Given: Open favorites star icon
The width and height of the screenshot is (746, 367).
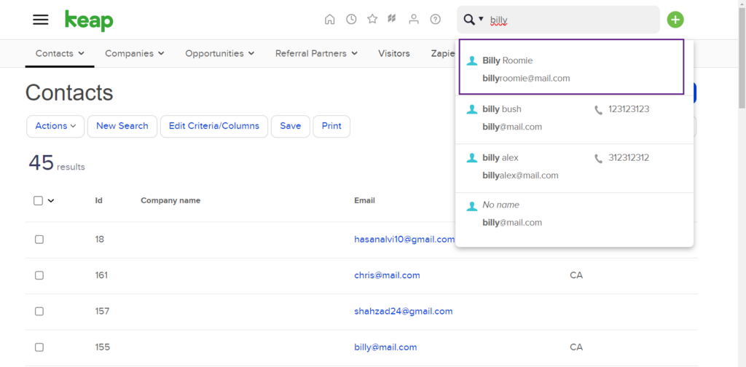Looking at the screenshot, I should [x=372, y=19].
